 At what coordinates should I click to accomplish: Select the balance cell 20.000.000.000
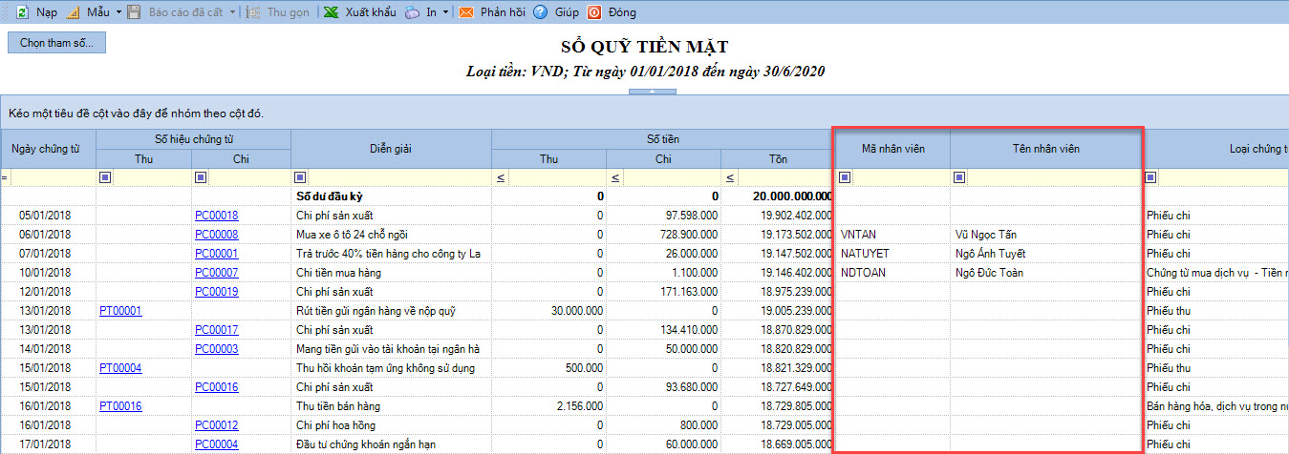778,196
